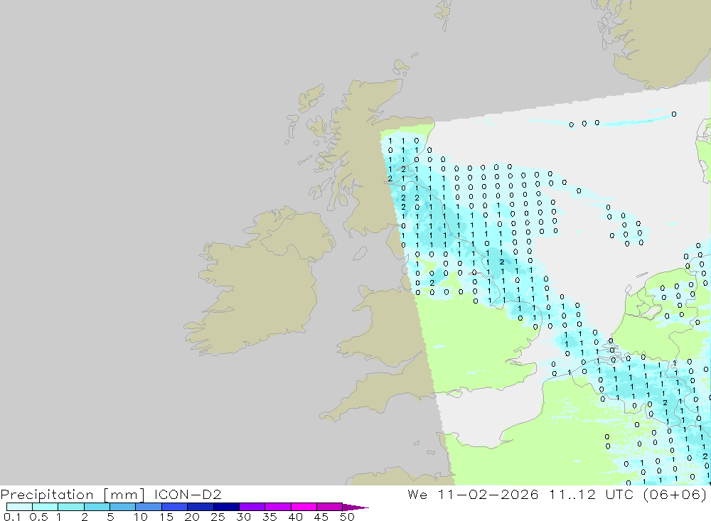Image resolution: width=711 pixels, height=521 pixels.
Task: Choose the 20–25 mm dark blue swatch
Action: click(201, 507)
